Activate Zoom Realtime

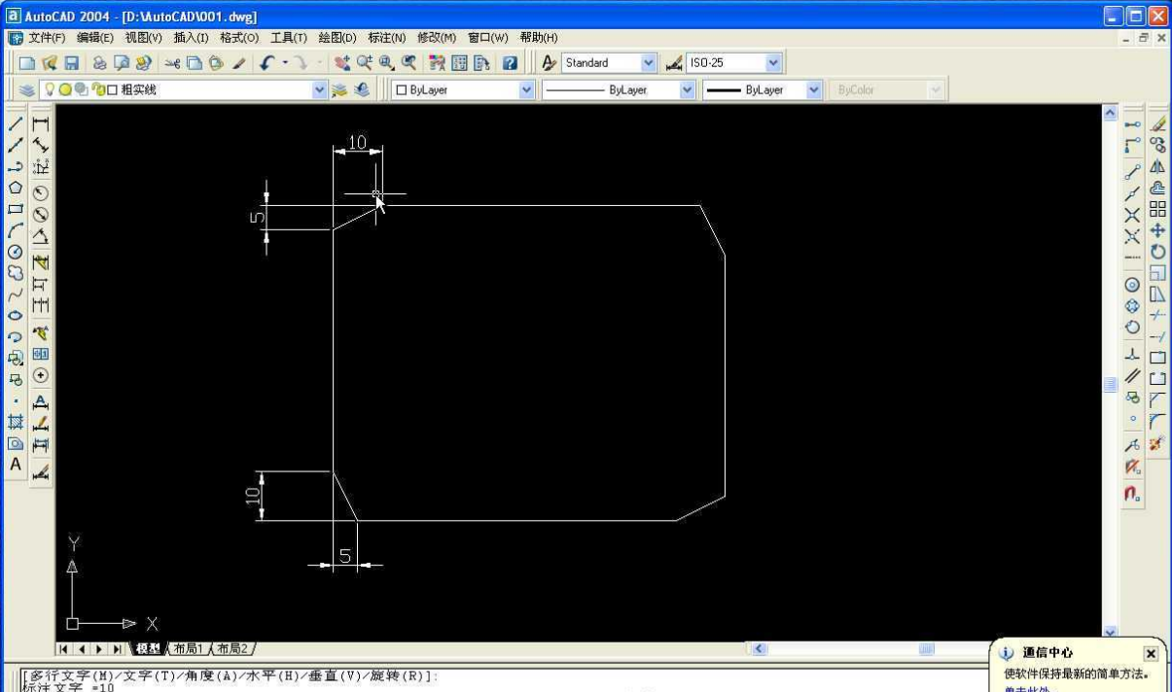[365, 62]
